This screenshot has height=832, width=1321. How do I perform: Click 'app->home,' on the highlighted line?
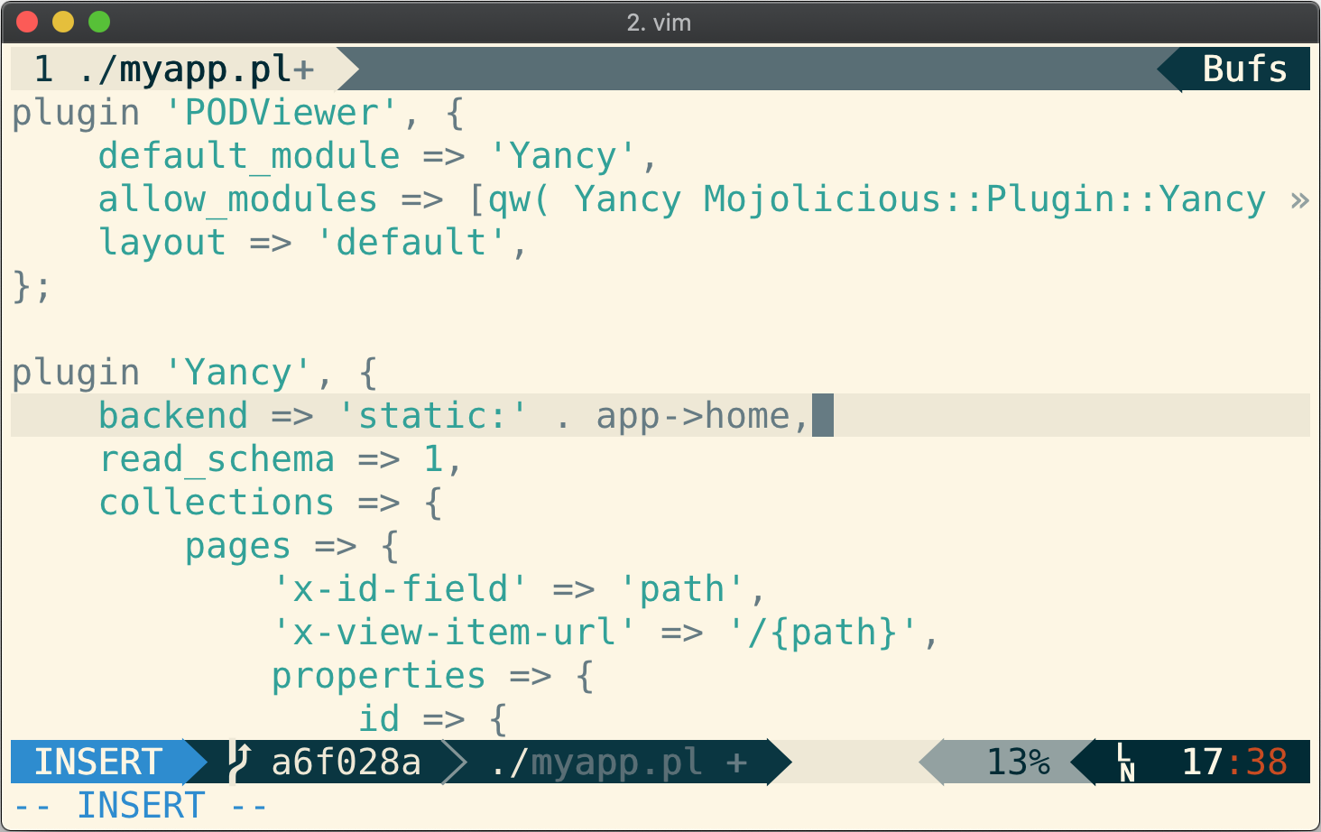(x=703, y=416)
